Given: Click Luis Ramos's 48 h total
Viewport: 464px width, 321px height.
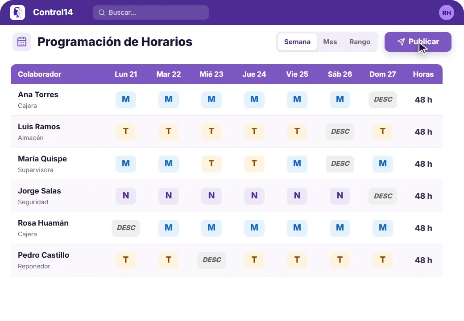Looking at the screenshot, I should click(423, 132).
